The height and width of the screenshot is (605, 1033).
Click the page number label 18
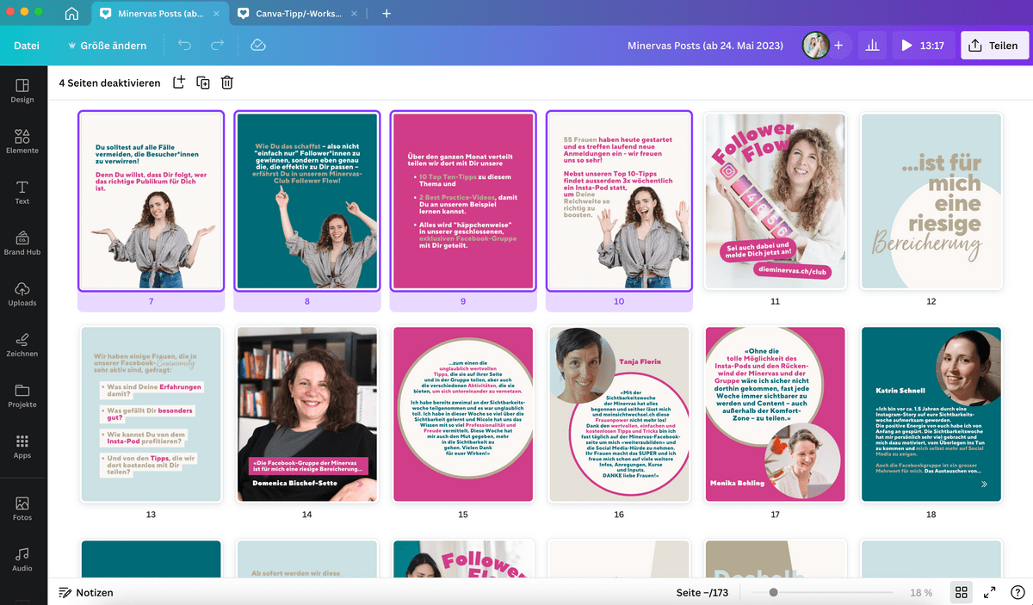click(x=931, y=515)
